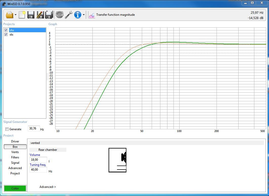Switch to the Project tab

pyautogui.click(x=15, y=173)
